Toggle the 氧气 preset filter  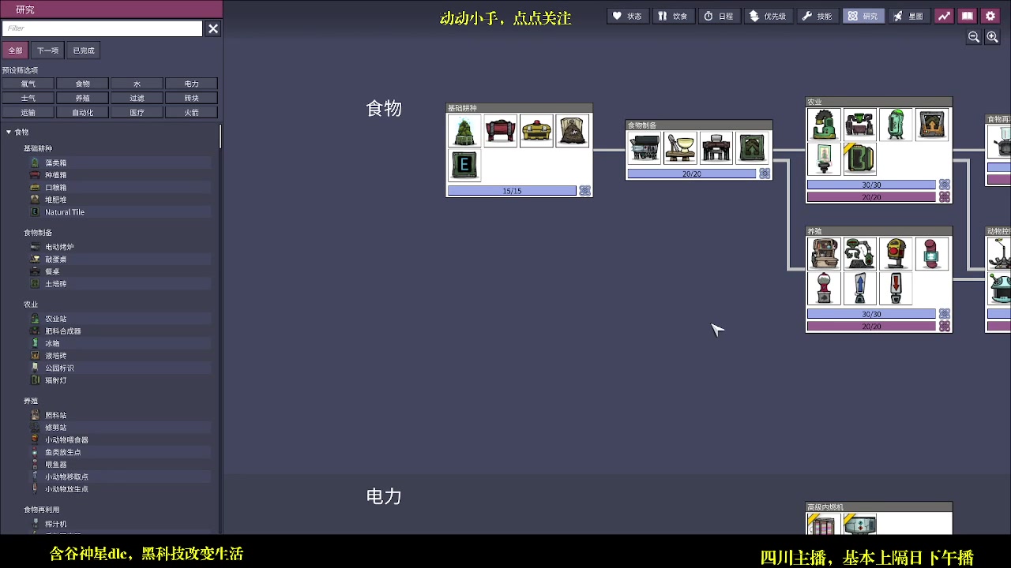point(28,84)
